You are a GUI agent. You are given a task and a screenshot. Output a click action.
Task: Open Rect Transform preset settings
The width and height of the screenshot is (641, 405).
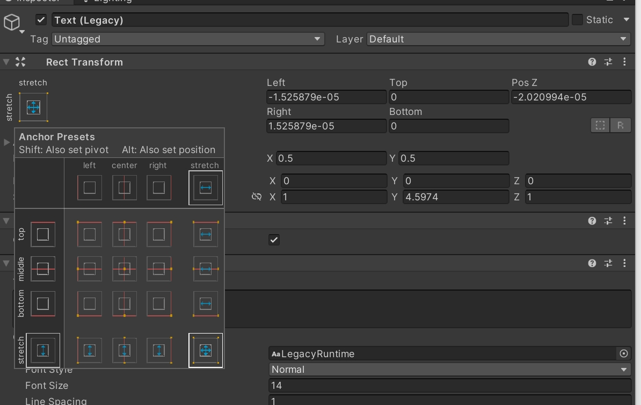coord(608,62)
